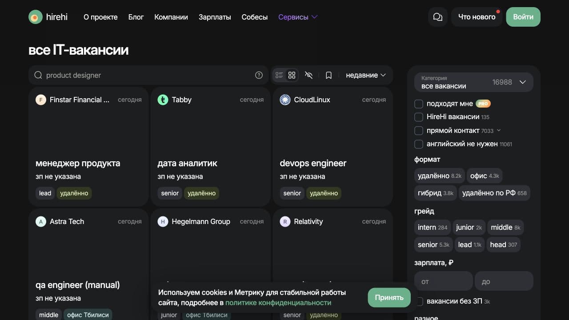
Task: Go to О проекте page
Action: (100, 17)
